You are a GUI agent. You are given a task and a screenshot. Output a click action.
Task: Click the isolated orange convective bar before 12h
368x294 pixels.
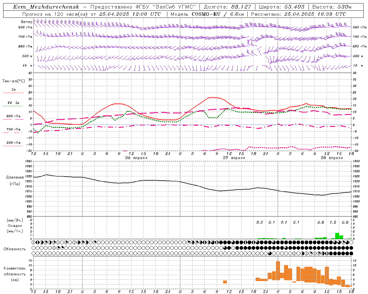point(225,282)
